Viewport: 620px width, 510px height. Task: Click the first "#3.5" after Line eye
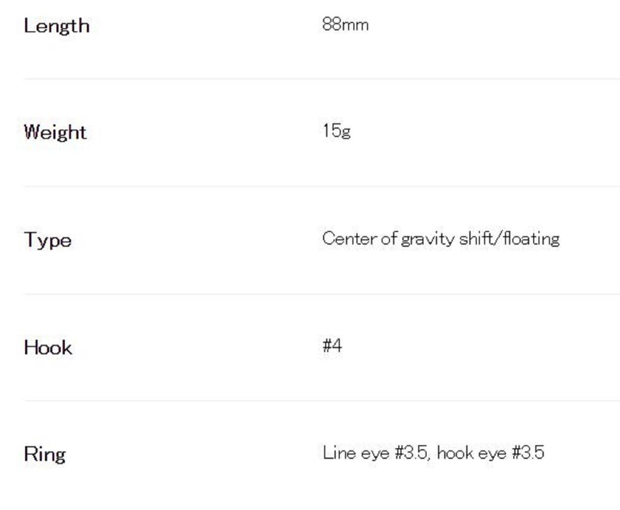tap(411, 452)
